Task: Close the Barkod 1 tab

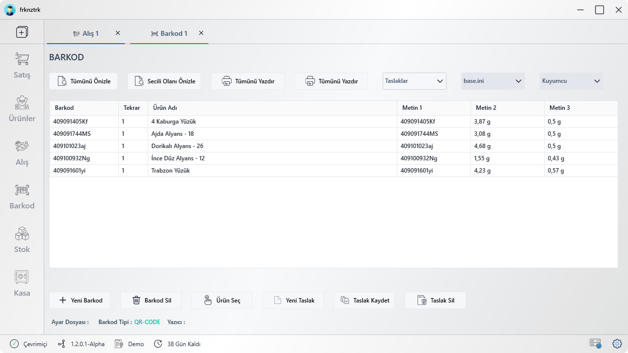Action: pyautogui.click(x=201, y=33)
